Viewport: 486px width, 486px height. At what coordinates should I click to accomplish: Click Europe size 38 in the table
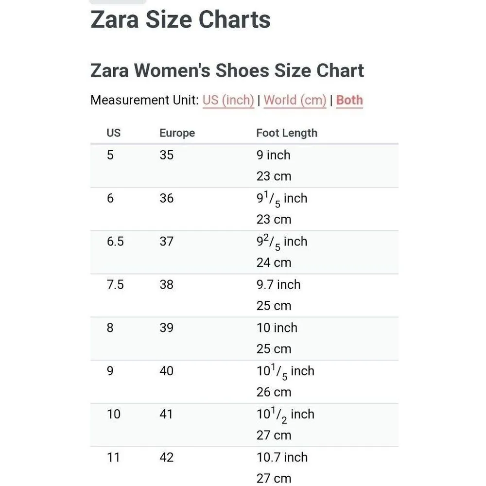click(x=167, y=285)
